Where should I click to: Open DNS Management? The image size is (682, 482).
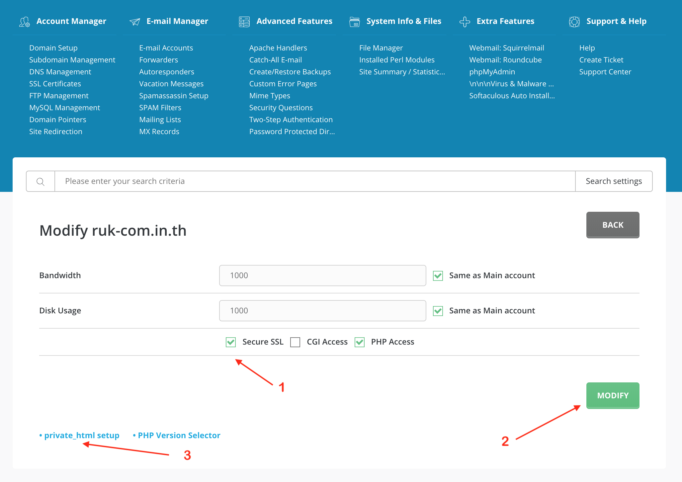60,72
